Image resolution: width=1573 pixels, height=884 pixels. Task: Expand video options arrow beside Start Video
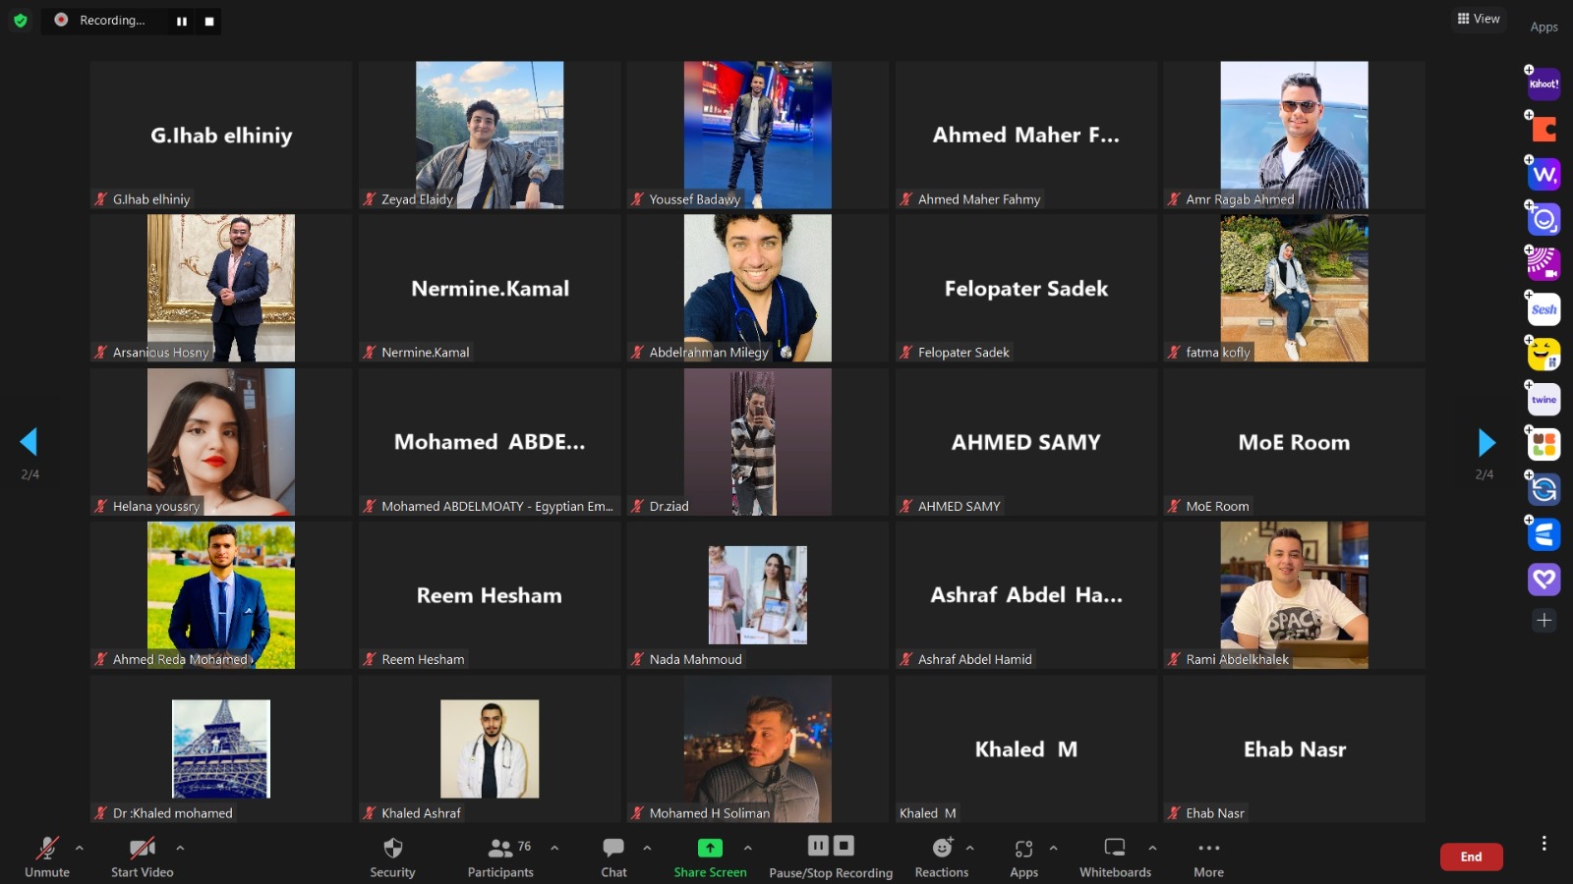[180, 848]
